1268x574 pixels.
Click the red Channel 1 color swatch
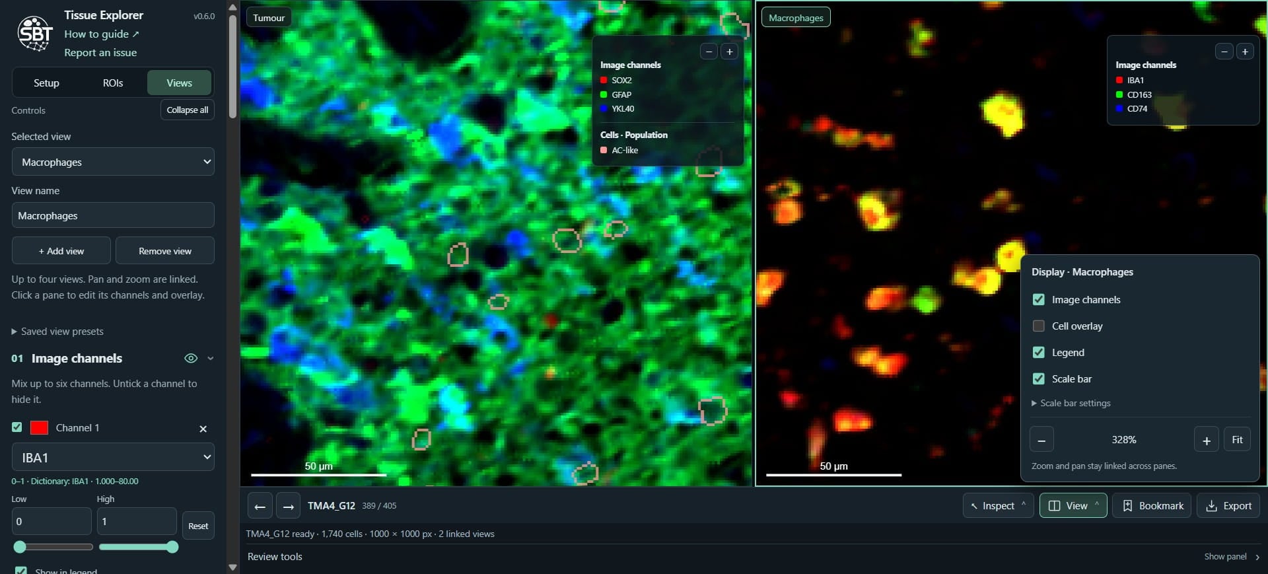coord(40,428)
